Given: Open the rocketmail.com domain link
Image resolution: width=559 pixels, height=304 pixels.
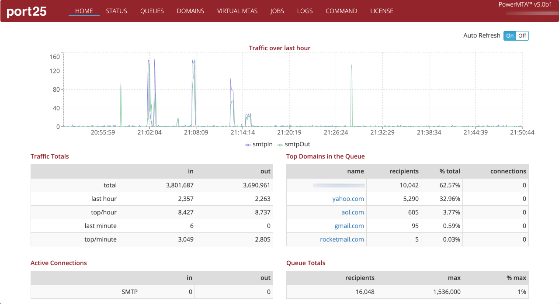Looking at the screenshot, I should point(342,239).
